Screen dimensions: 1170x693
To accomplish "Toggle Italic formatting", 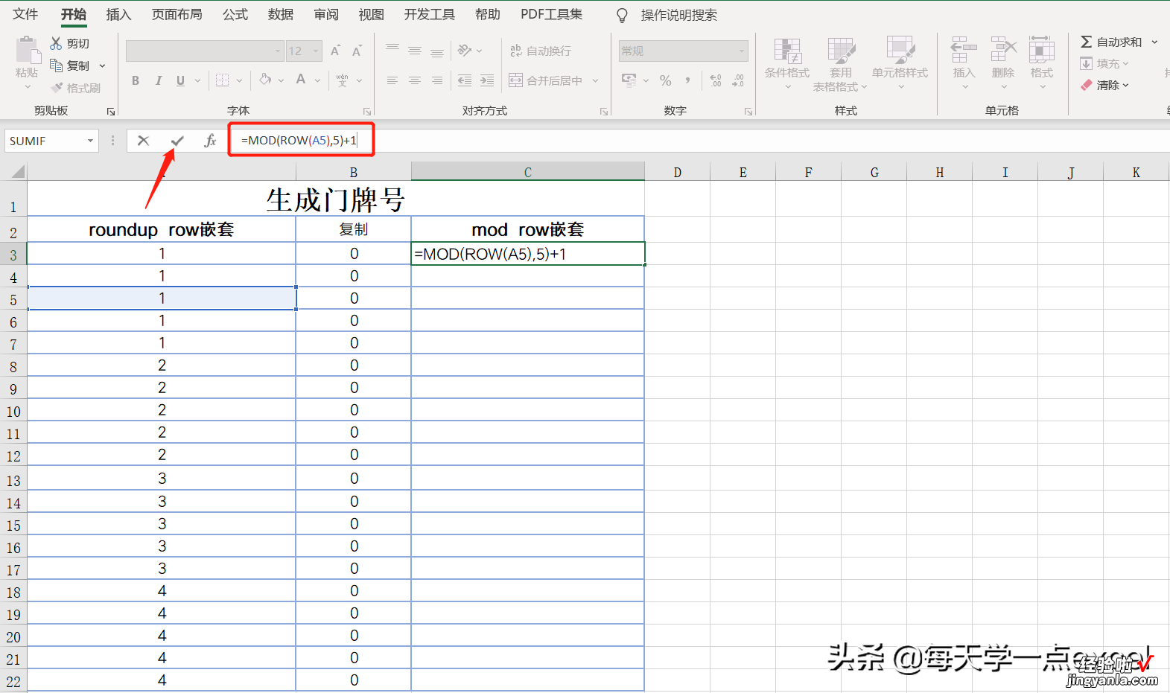I will pyautogui.click(x=158, y=80).
